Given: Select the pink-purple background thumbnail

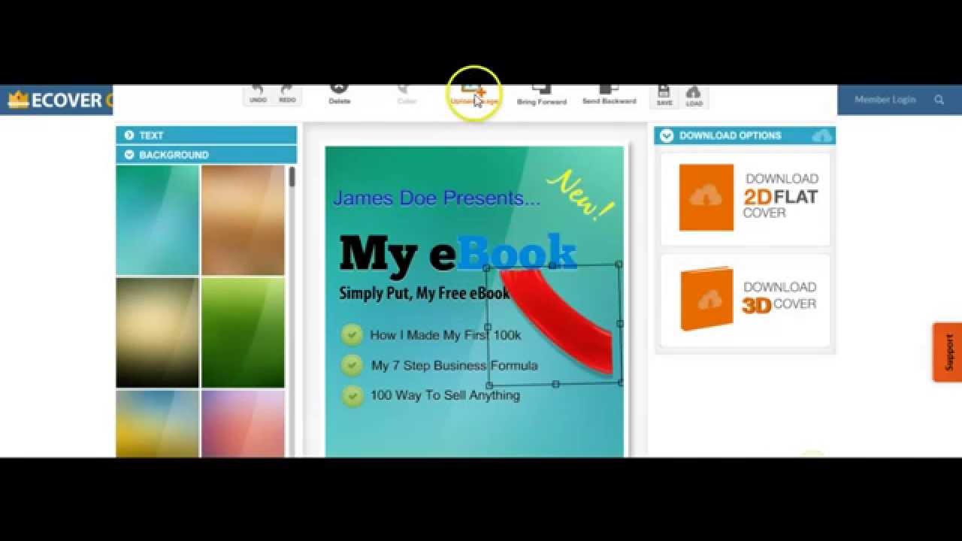Looking at the screenshot, I should coord(243,424).
